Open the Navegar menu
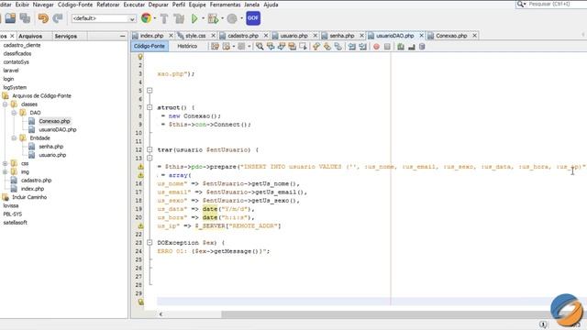587x330 pixels. tap(43, 5)
